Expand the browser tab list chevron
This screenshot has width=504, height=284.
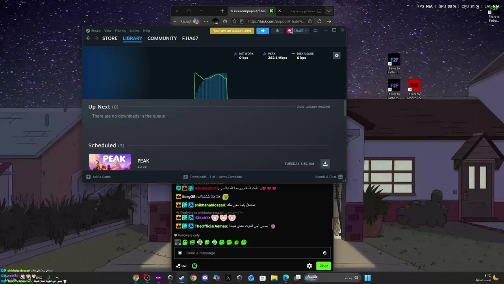(x=329, y=11)
